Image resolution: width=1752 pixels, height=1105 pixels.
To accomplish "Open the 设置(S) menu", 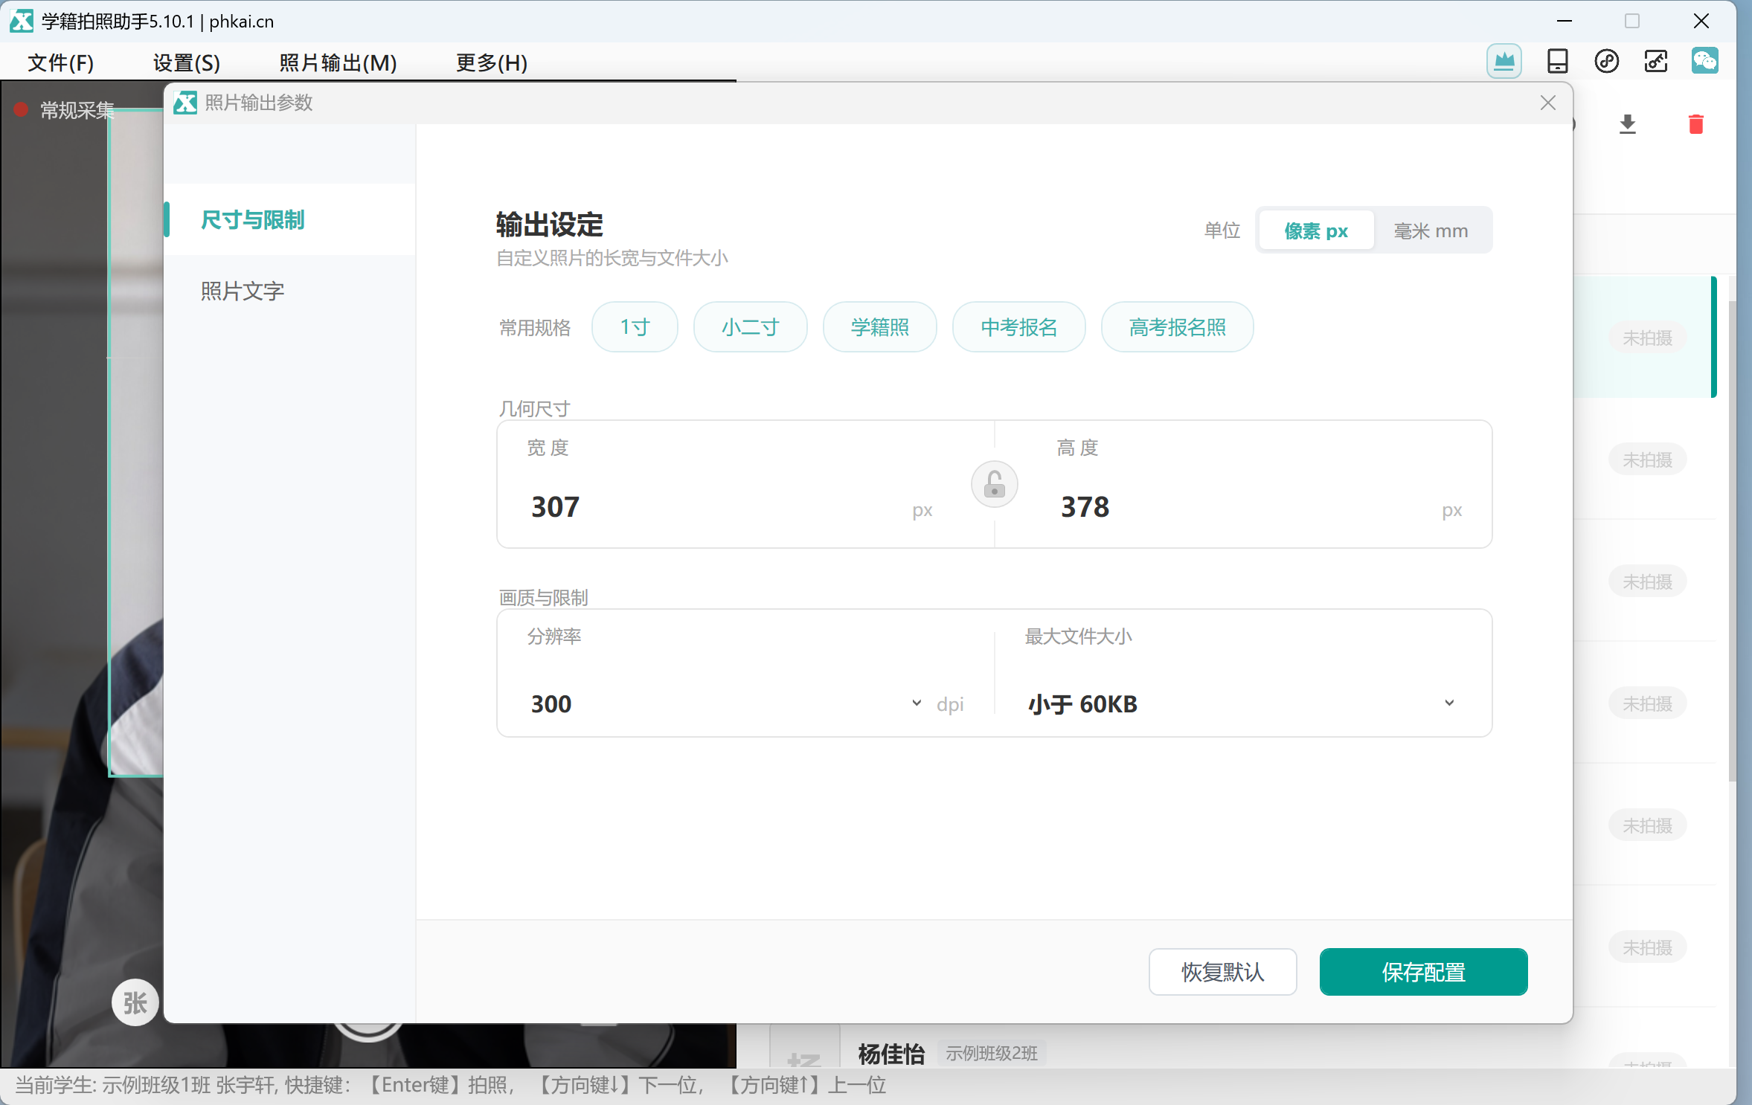I will point(187,62).
